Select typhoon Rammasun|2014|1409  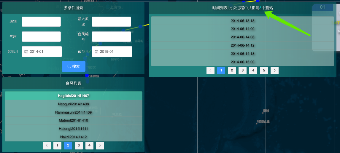coord(74,112)
